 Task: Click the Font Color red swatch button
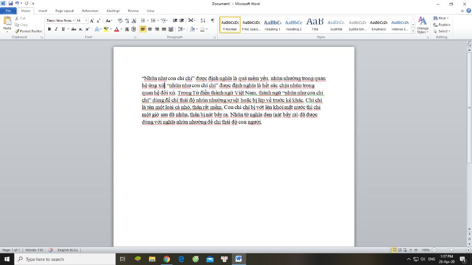point(117,29)
